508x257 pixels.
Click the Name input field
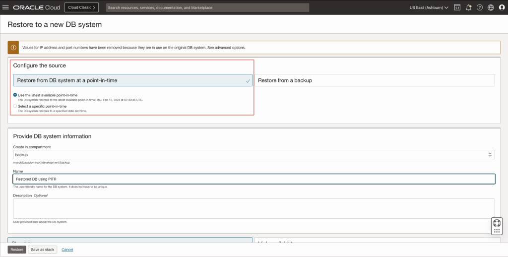click(254, 179)
